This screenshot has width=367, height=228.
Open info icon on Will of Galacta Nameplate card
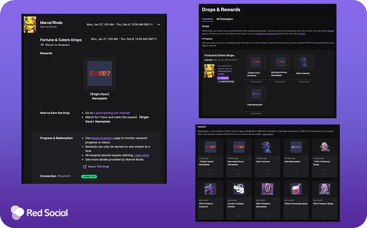point(277,200)
